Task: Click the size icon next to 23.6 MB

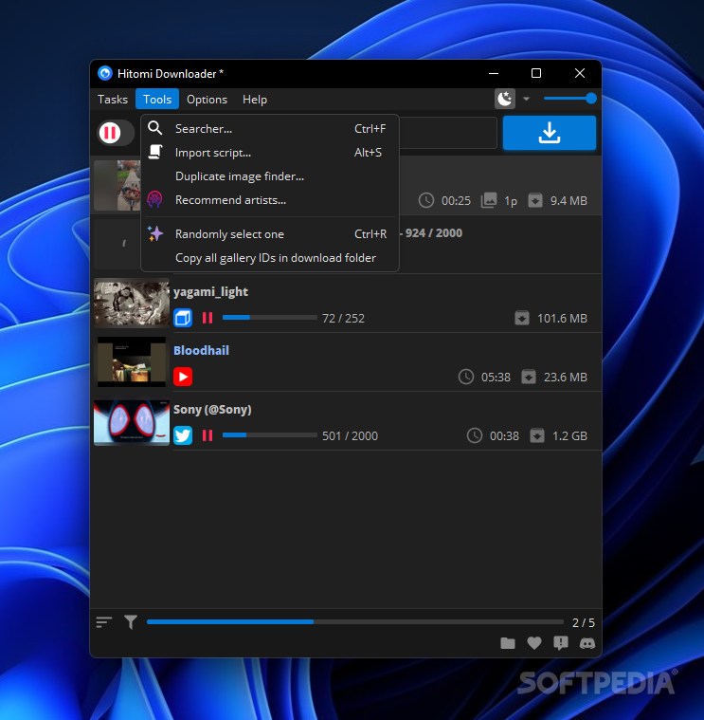Action: pos(529,377)
